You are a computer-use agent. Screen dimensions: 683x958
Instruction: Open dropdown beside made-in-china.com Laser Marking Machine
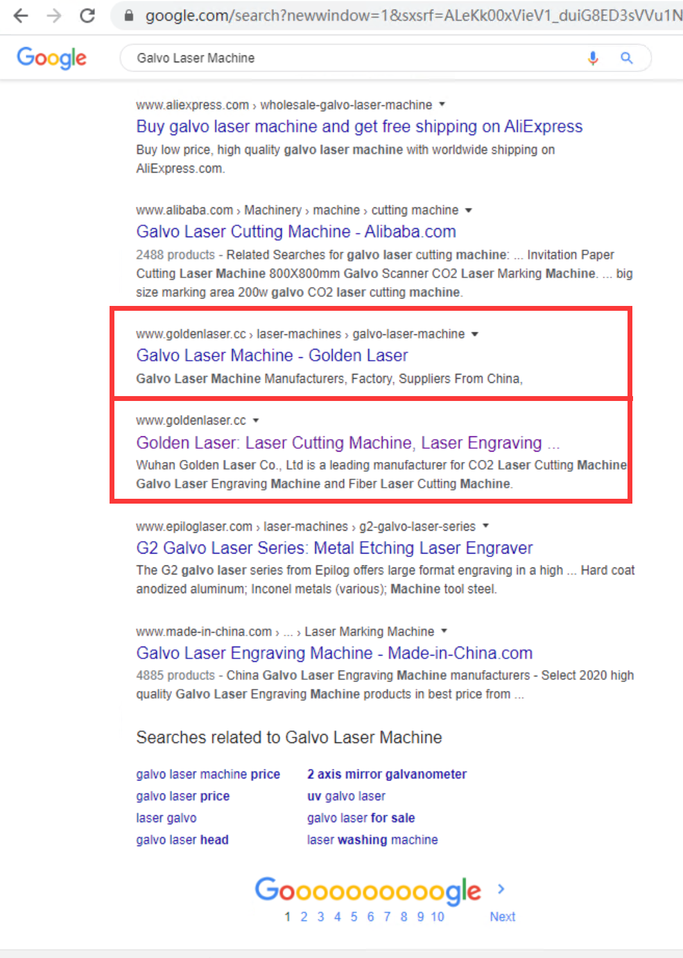[x=444, y=631]
